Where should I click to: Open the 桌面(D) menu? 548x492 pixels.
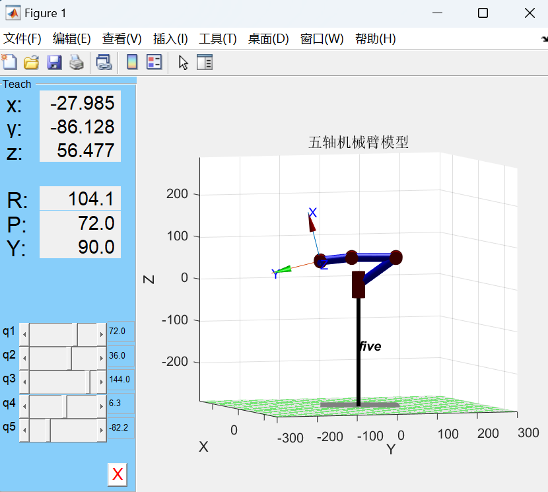tap(269, 39)
